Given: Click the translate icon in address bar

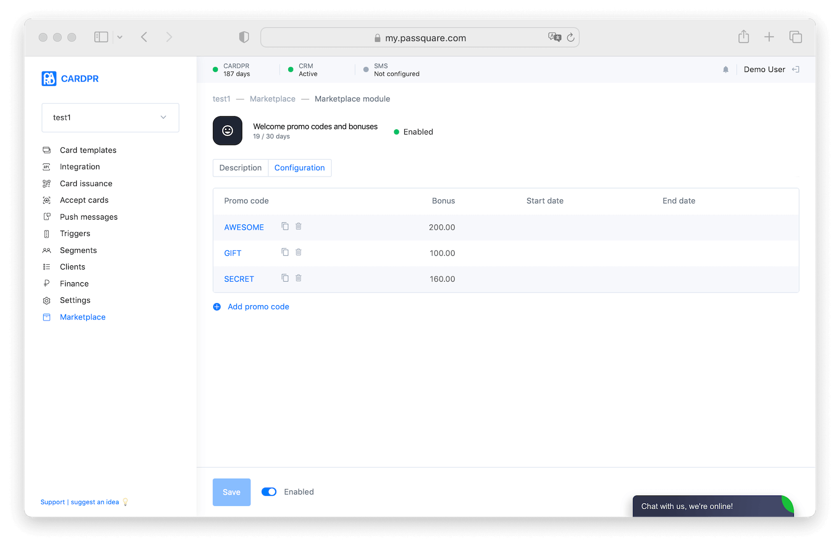Looking at the screenshot, I should coord(554,37).
